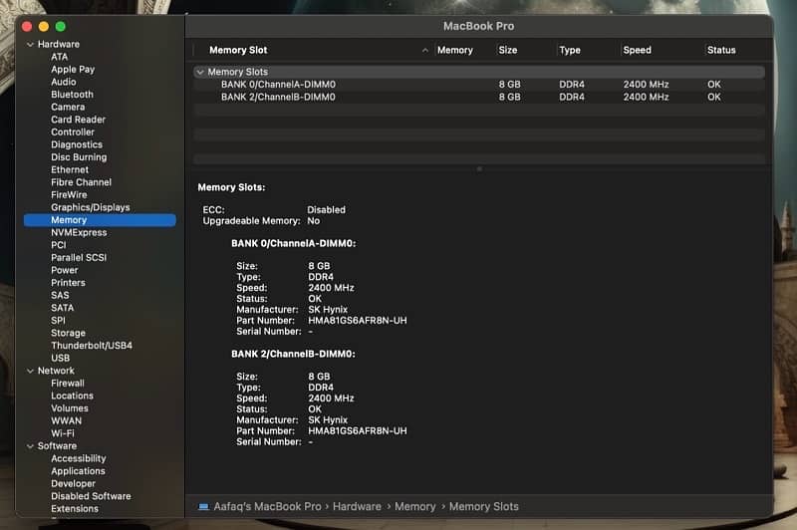Sort by the Speed column header

coord(637,50)
